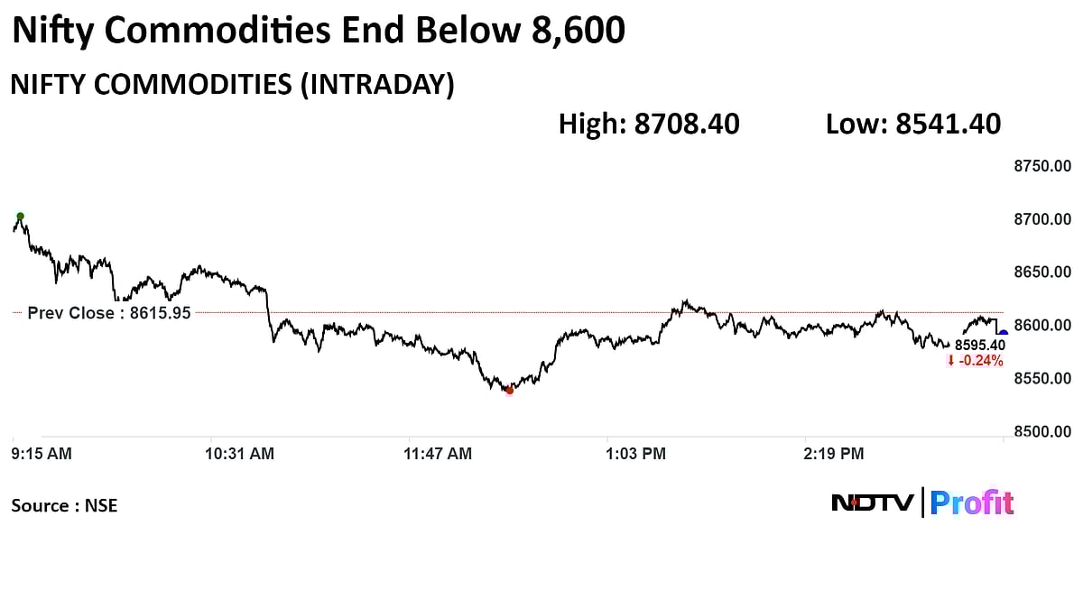Screen dimensions: 1083x609
Task: Click the NDTV logo
Action: coord(872,503)
